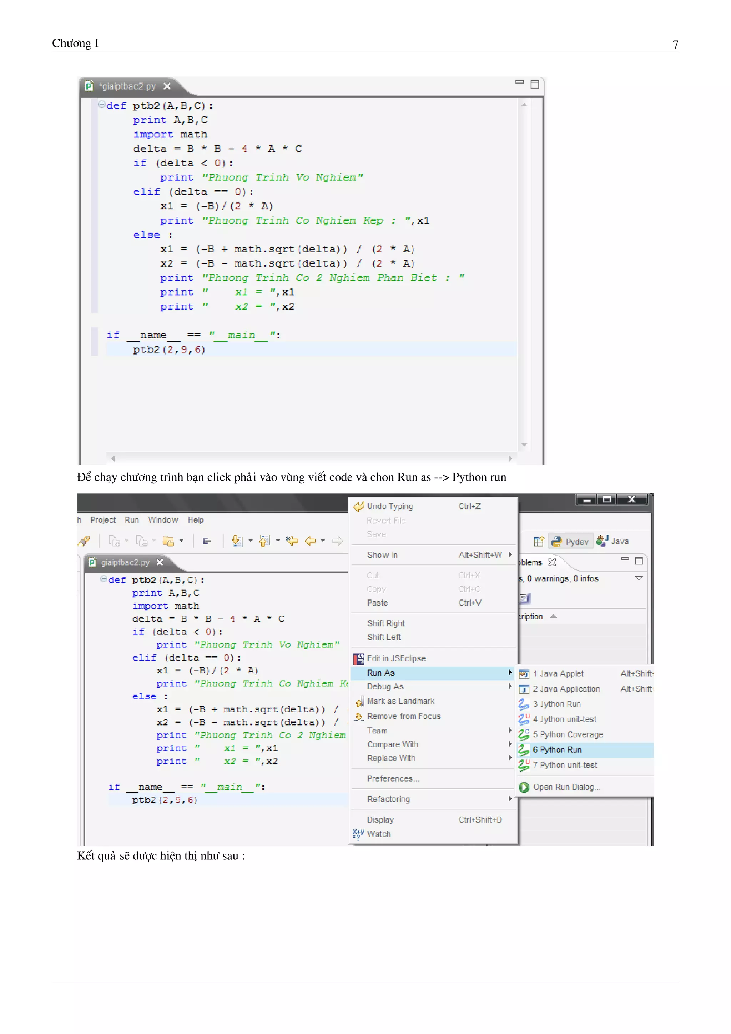Collapse def ptb2 fold in top editor
The height and width of the screenshot is (1034, 731).
coord(101,105)
